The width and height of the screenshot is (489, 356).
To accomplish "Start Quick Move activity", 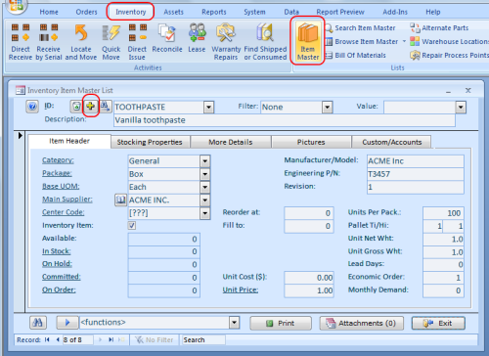I will point(111,42).
